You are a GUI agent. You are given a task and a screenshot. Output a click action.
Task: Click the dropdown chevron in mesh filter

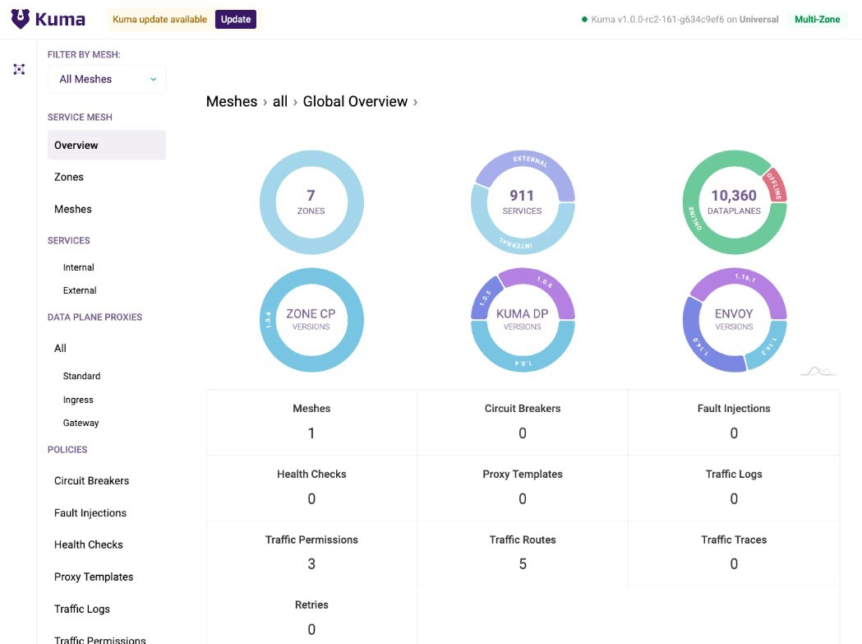click(154, 79)
